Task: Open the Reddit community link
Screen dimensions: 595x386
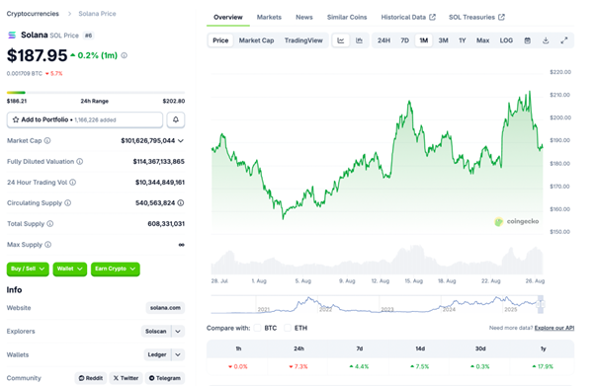Action: 90,378
